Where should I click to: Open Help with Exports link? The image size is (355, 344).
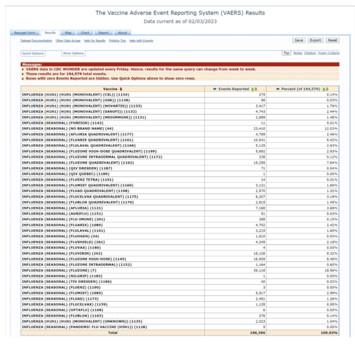click(141, 41)
